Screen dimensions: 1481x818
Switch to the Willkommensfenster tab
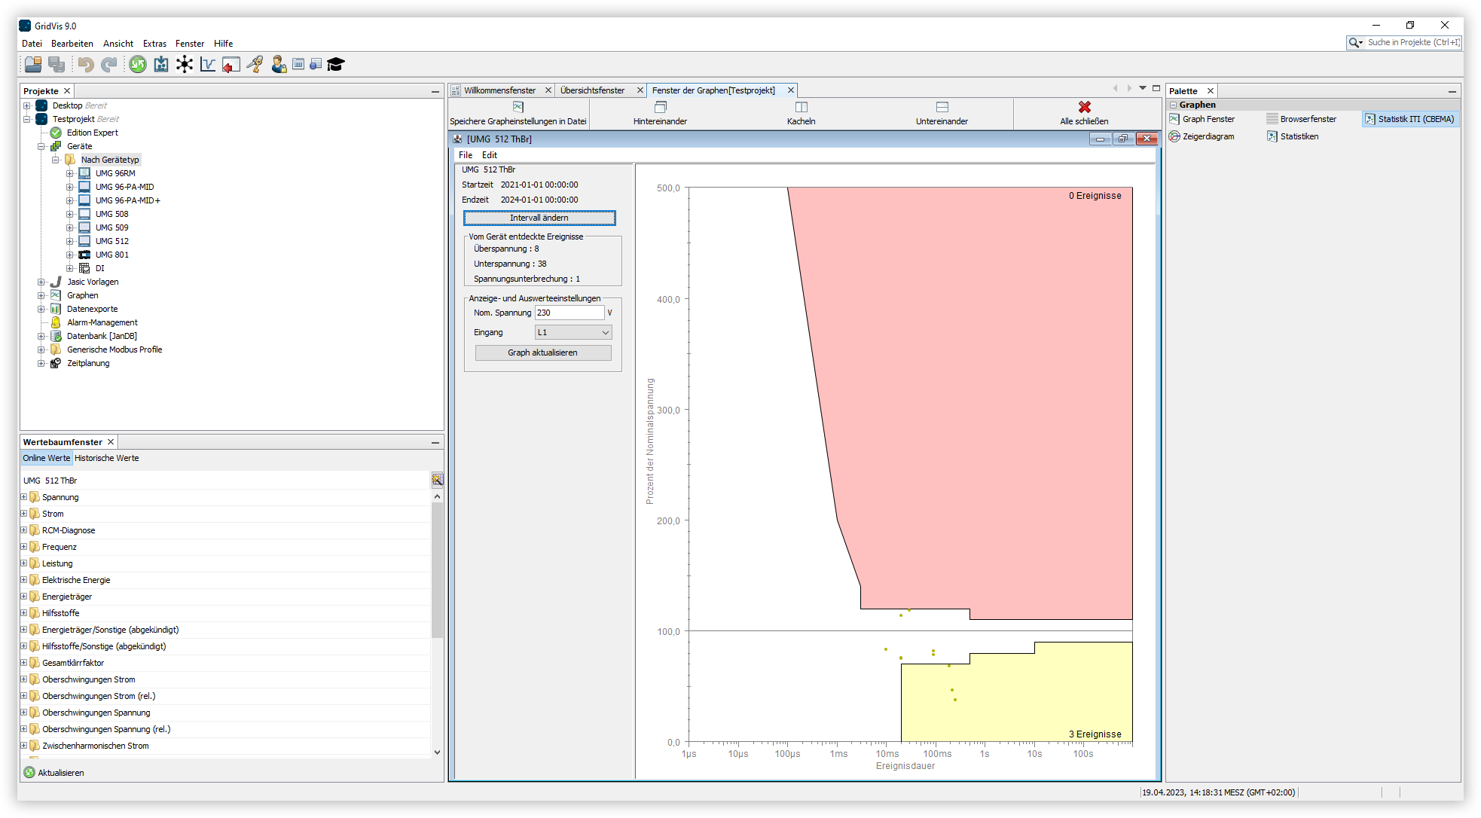click(499, 90)
